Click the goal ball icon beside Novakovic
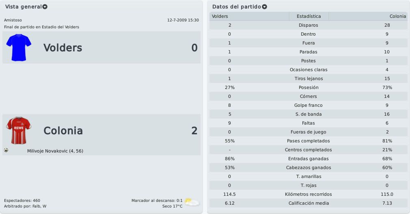This screenshot has height=214, width=410. (6, 150)
